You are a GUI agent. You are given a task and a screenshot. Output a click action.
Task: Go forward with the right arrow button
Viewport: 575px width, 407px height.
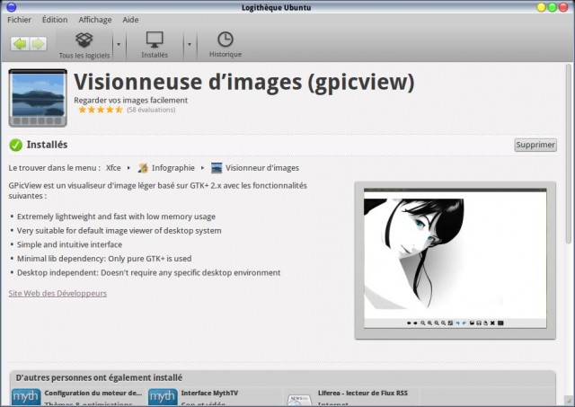click(x=38, y=44)
